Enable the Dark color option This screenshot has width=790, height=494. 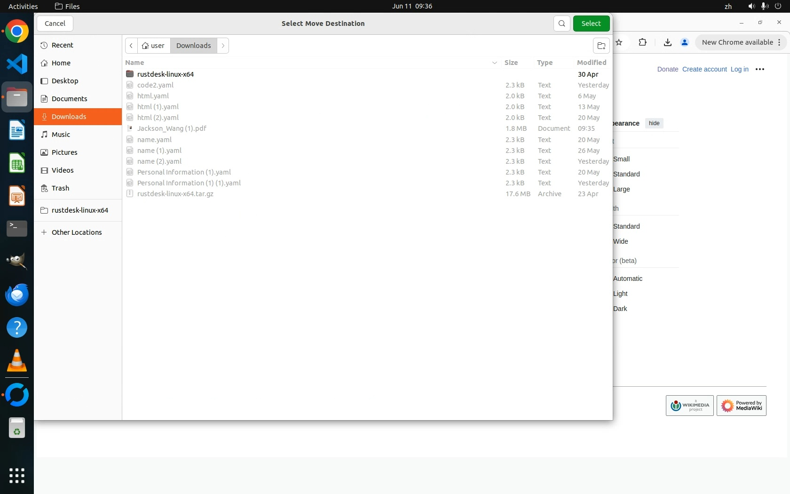point(620,309)
